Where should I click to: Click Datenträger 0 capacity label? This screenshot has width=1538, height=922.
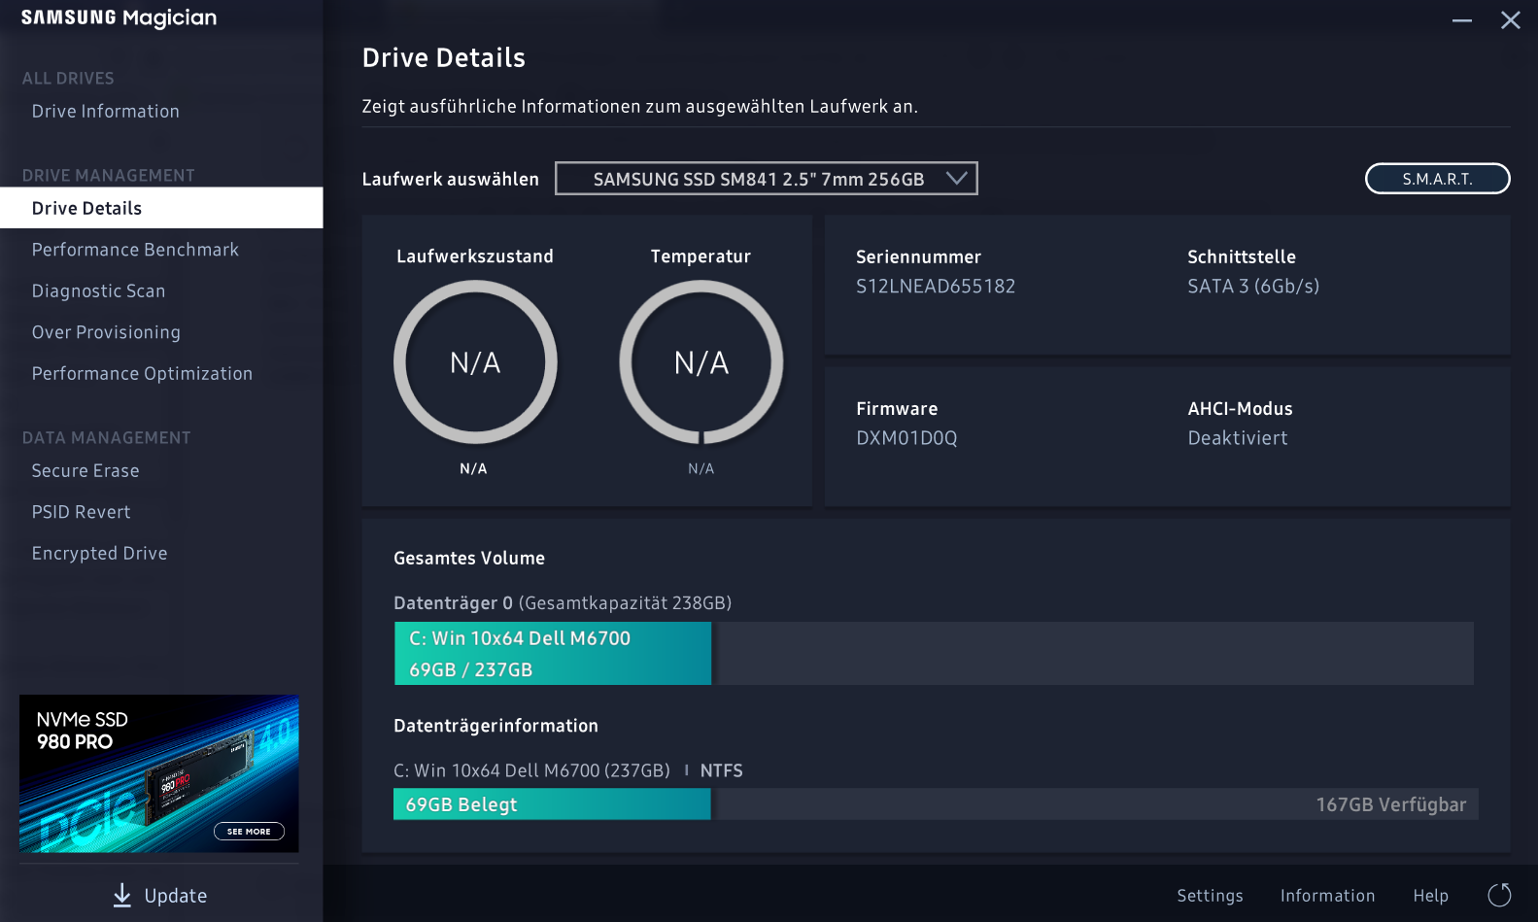pos(563,603)
